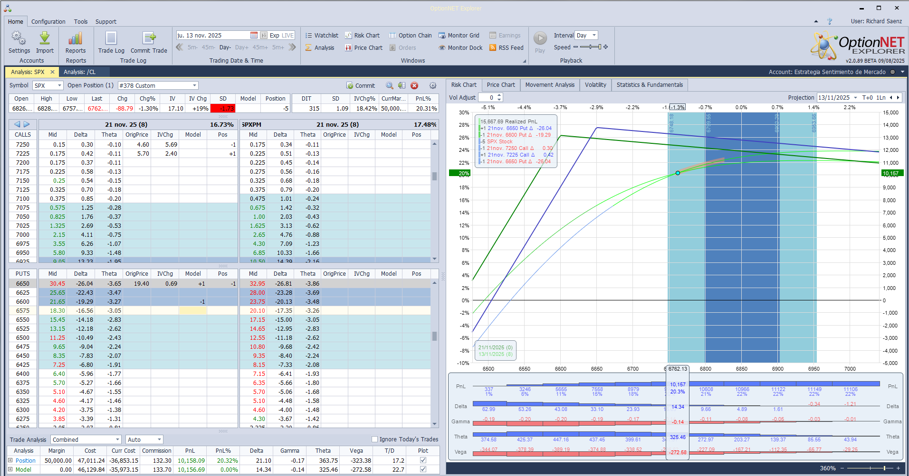Increase Vol Adjust with up spinner

point(499,95)
